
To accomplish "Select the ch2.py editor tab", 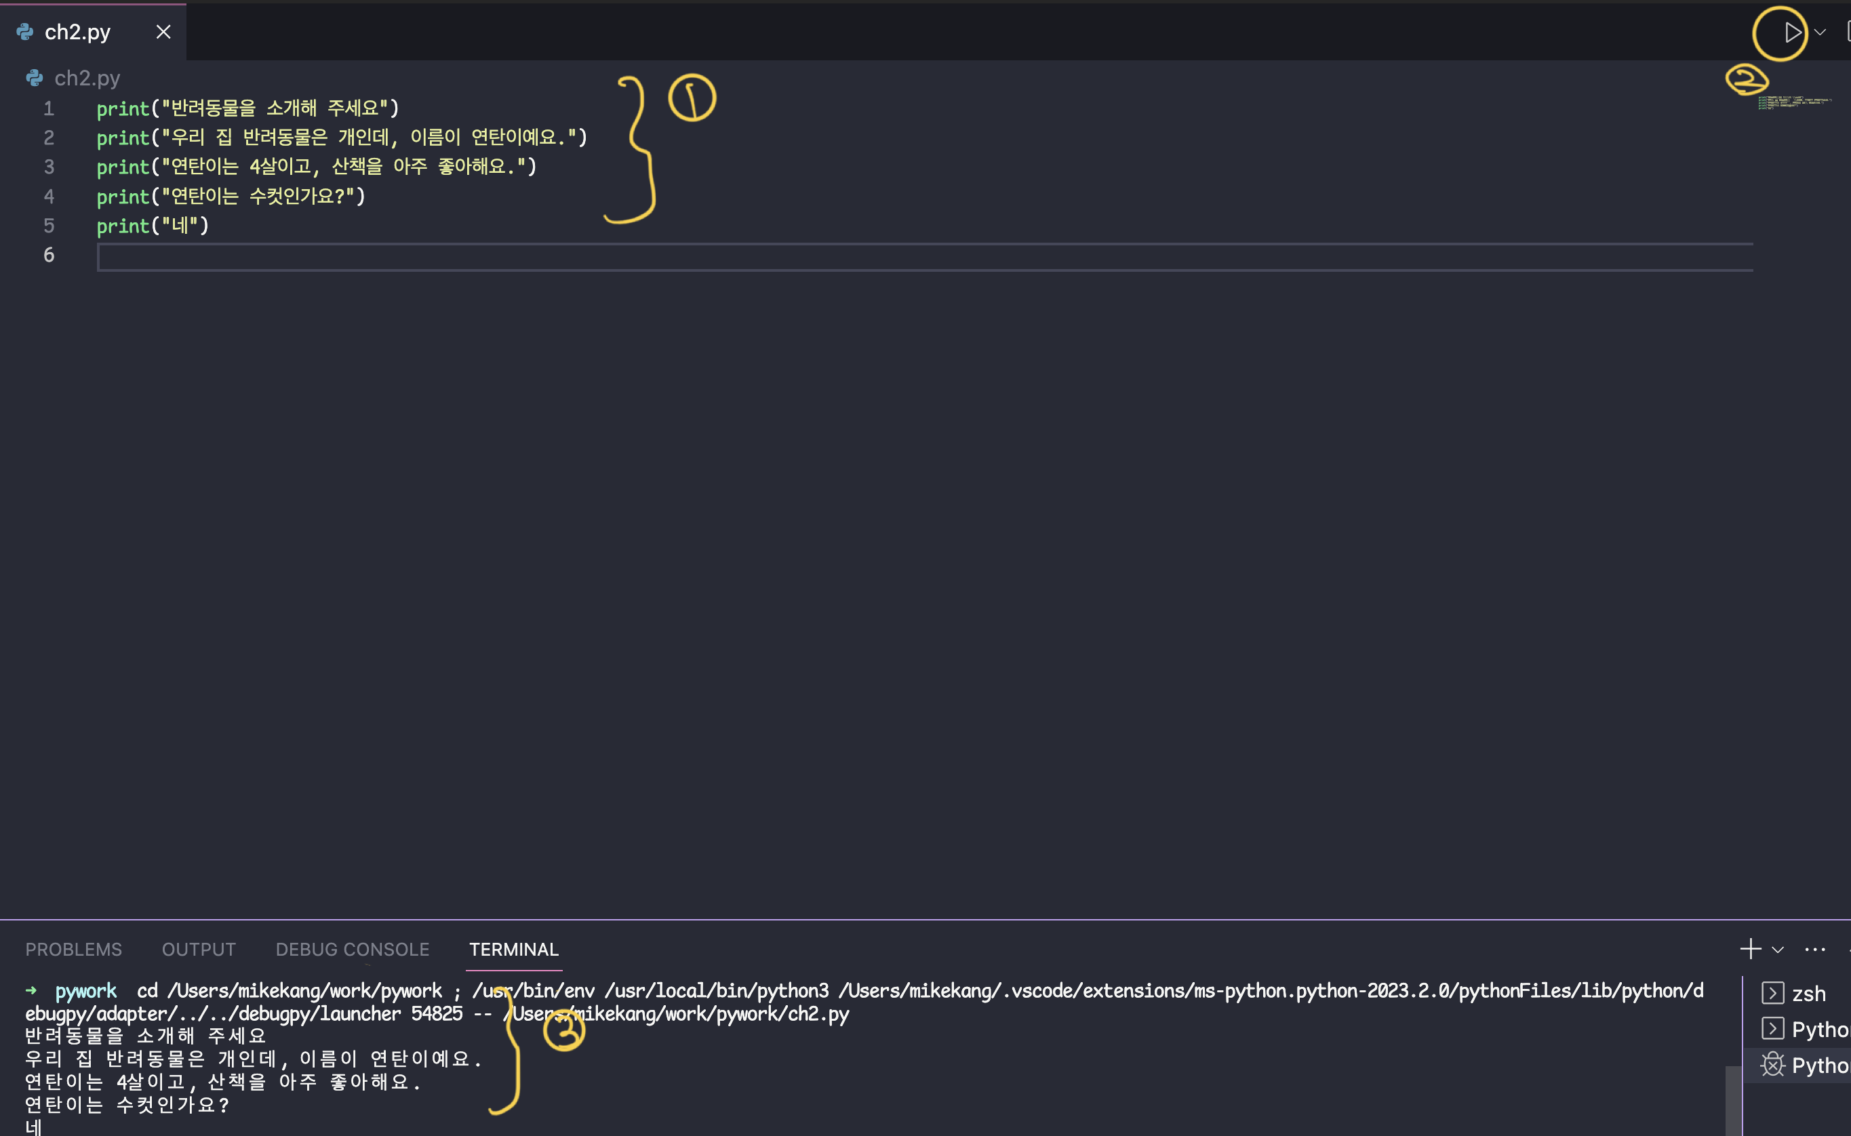I will pos(77,33).
